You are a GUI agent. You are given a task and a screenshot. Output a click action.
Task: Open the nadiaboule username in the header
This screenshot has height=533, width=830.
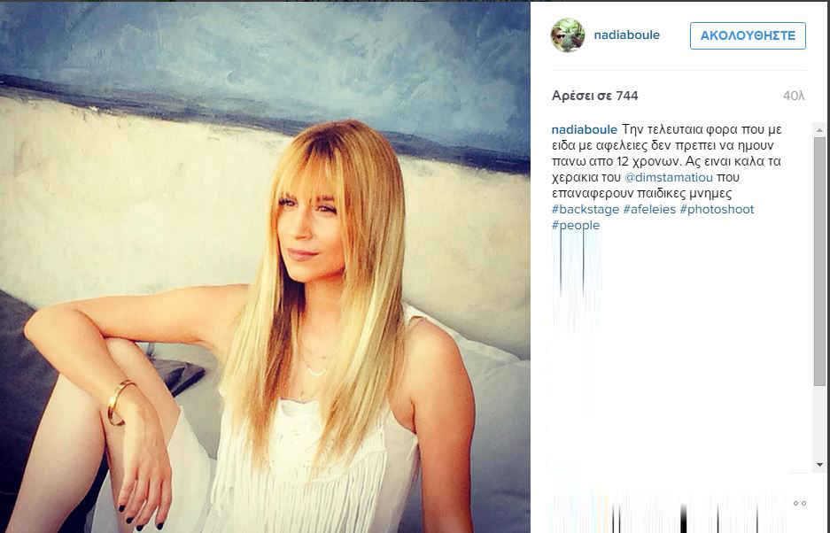point(627,35)
